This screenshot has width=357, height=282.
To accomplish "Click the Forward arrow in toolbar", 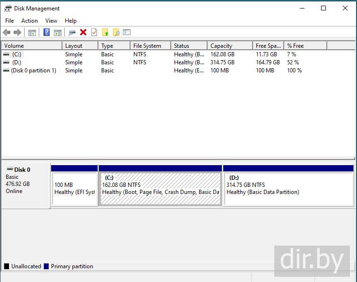I will pos(17,32).
